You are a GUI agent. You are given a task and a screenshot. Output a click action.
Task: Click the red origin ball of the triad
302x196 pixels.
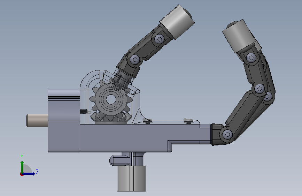(22, 174)
